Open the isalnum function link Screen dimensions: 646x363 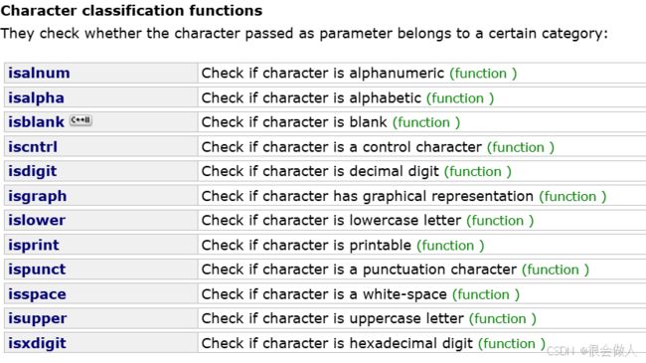pos(39,73)
